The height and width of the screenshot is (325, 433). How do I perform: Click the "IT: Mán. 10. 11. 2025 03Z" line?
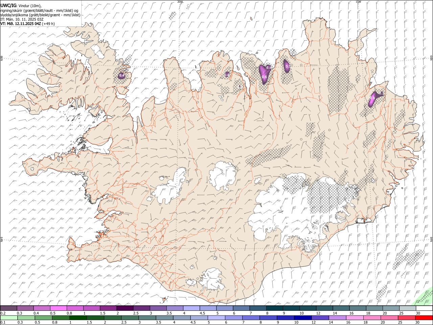point(22,19)
